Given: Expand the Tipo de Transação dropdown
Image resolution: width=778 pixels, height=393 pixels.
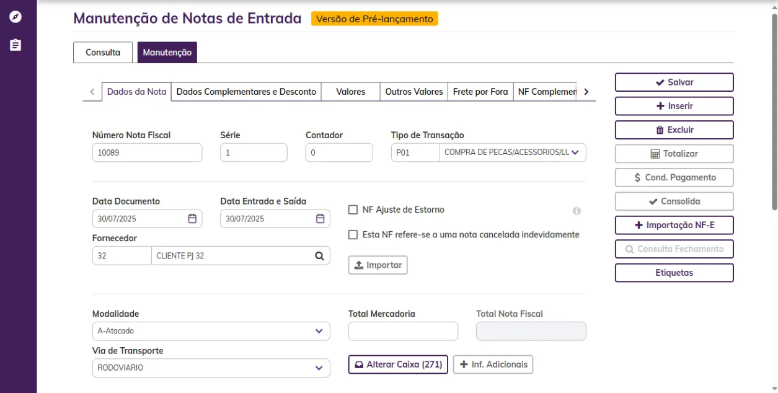Looking at the screenshot, I should 575,152.
